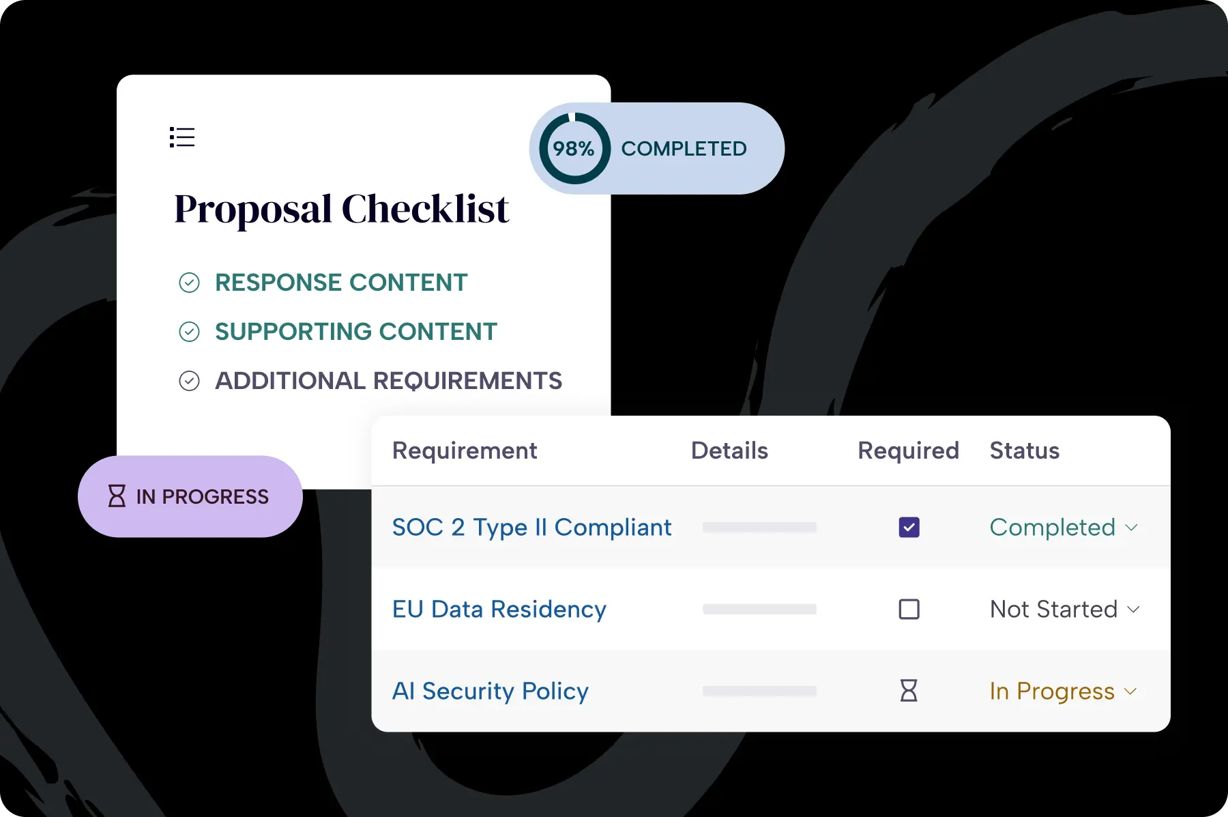Click the details placeholder for EU Data Residency

[759, 609]
